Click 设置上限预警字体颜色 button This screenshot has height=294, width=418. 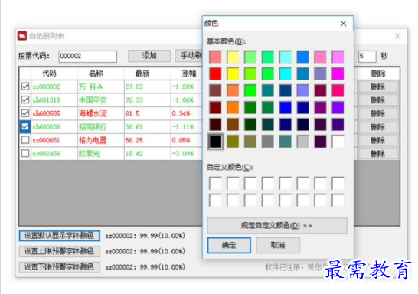click(60, 251)
